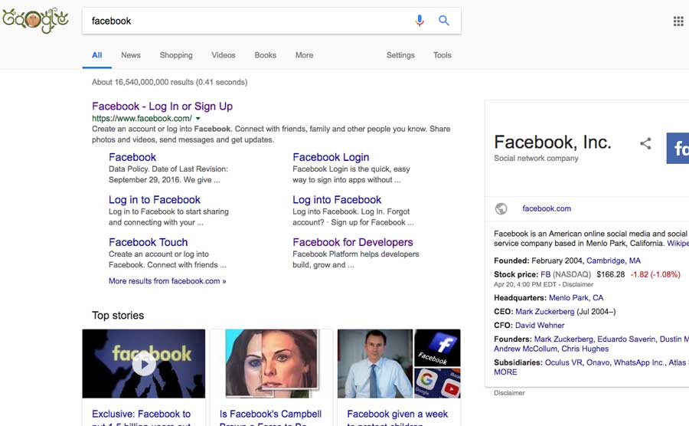Image resolution: width=689 pixels, height=426 pixels.
Task: Switch to the News tab
Action: pos(130,55)
